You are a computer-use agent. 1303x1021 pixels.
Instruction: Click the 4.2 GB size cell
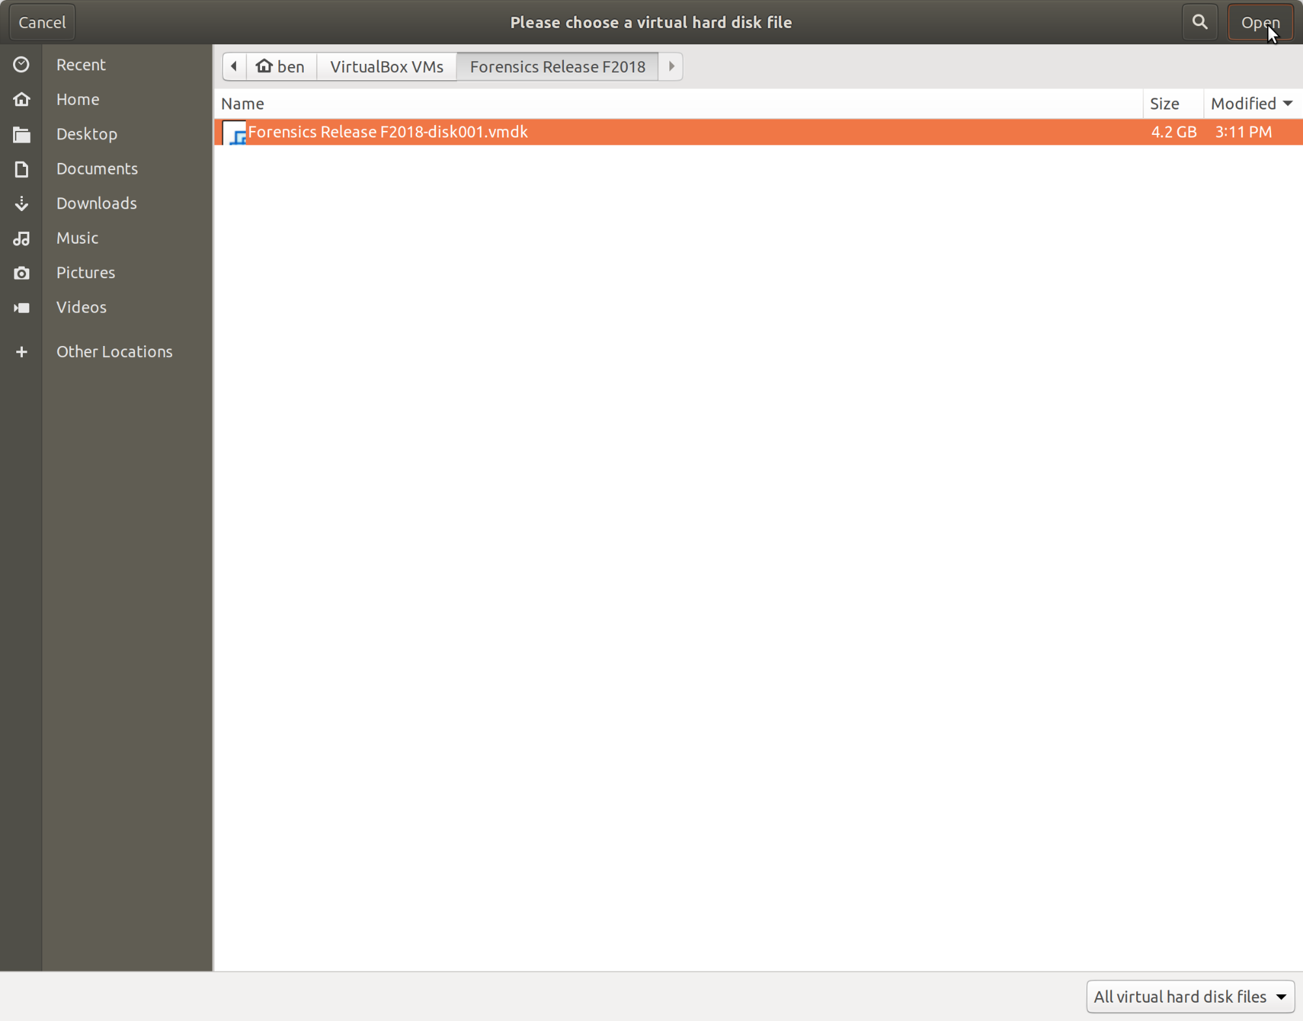pyautogui.click(x=1173, y=132)
